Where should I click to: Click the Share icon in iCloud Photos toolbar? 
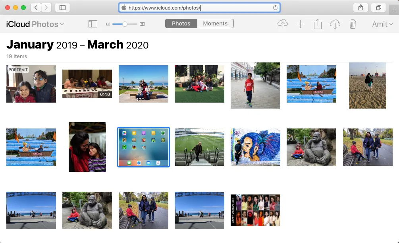coord(318,24)
